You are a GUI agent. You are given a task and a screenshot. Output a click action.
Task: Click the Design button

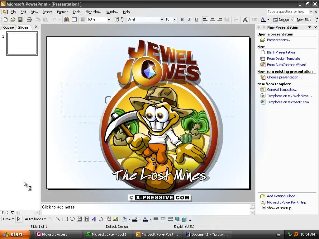click(281, 20)
